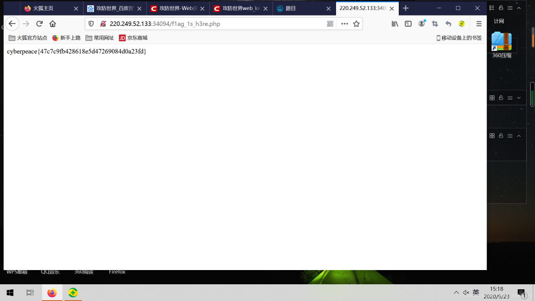Collapse the bottom background panel with up chevron
This screenshot has height=301, width=535.
pos(519,136)
